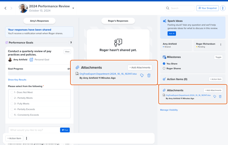Click the Ask AI button
The image size is (228, 145).
coord(172,33)
